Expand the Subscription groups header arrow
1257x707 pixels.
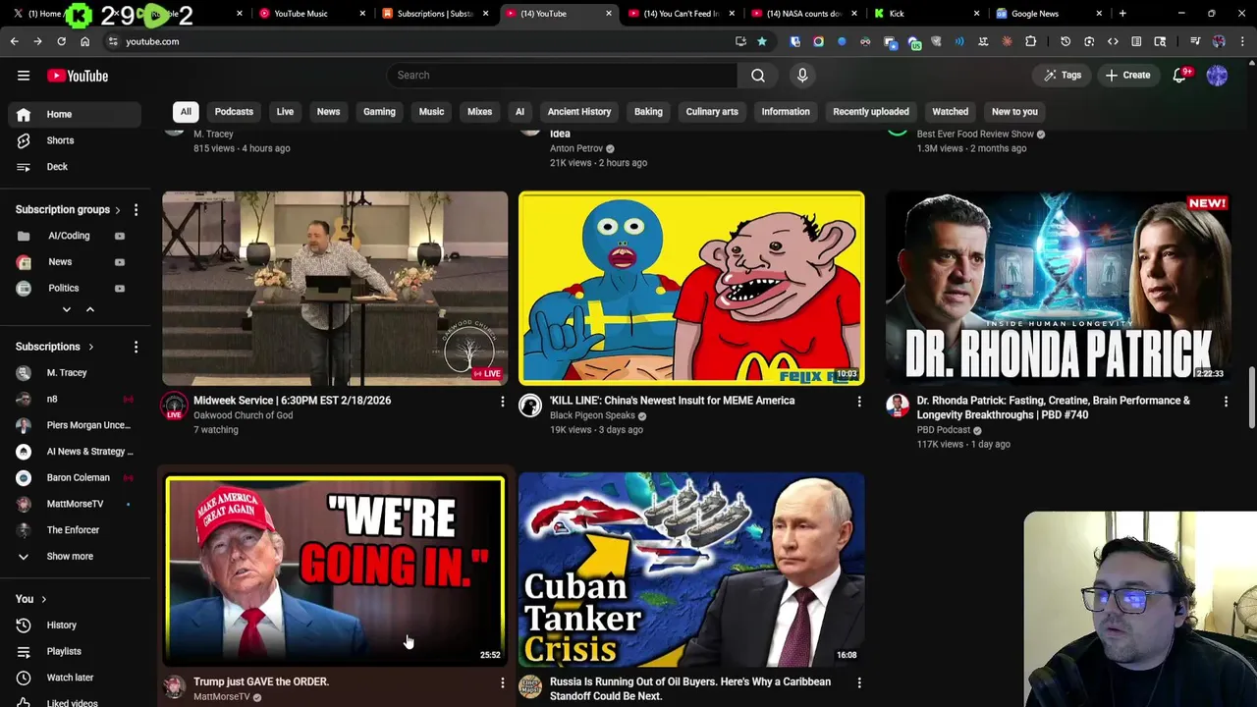(118, 209)
